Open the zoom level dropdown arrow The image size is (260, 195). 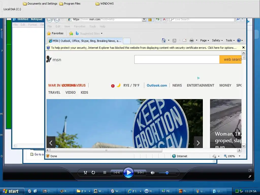239,156
